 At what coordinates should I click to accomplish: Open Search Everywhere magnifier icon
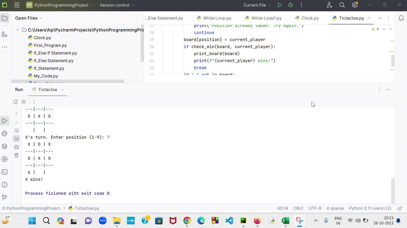click(342, 5)
